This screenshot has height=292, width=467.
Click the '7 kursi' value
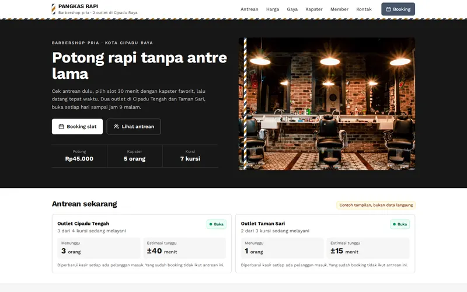tap(190, 159)
